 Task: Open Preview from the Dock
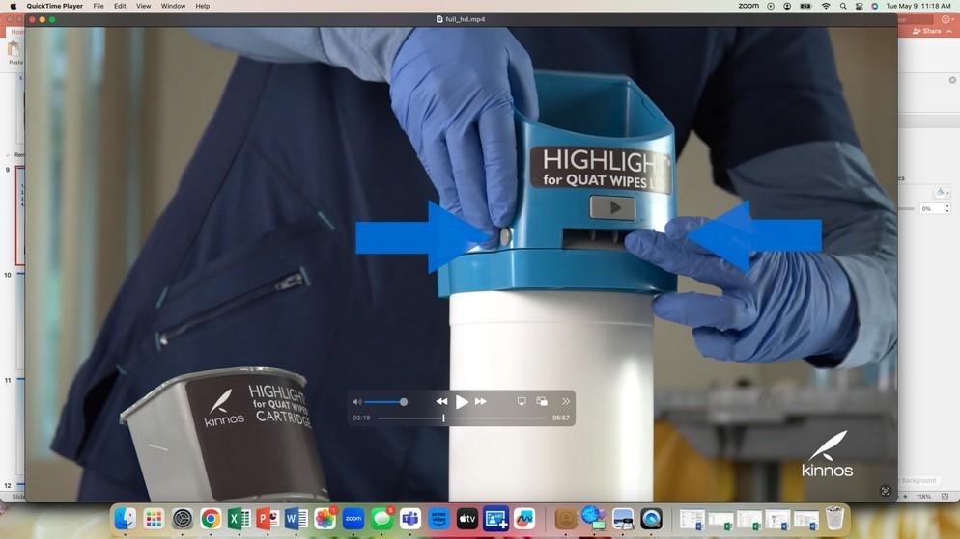tap(623, 519)
